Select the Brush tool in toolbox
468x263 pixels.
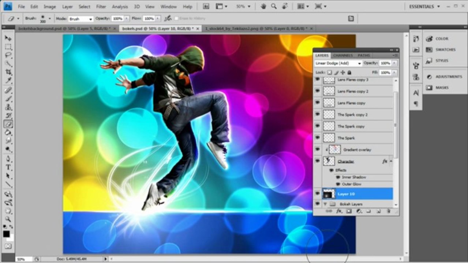coord(8,99)
